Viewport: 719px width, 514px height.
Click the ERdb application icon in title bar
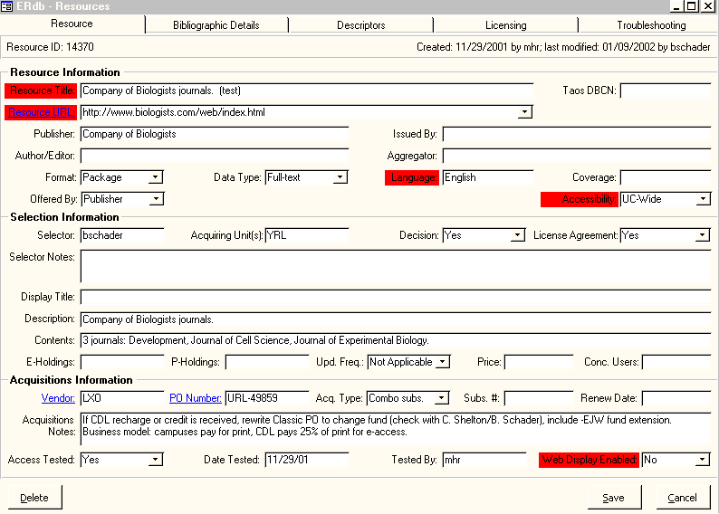click(x=7, y=6)
